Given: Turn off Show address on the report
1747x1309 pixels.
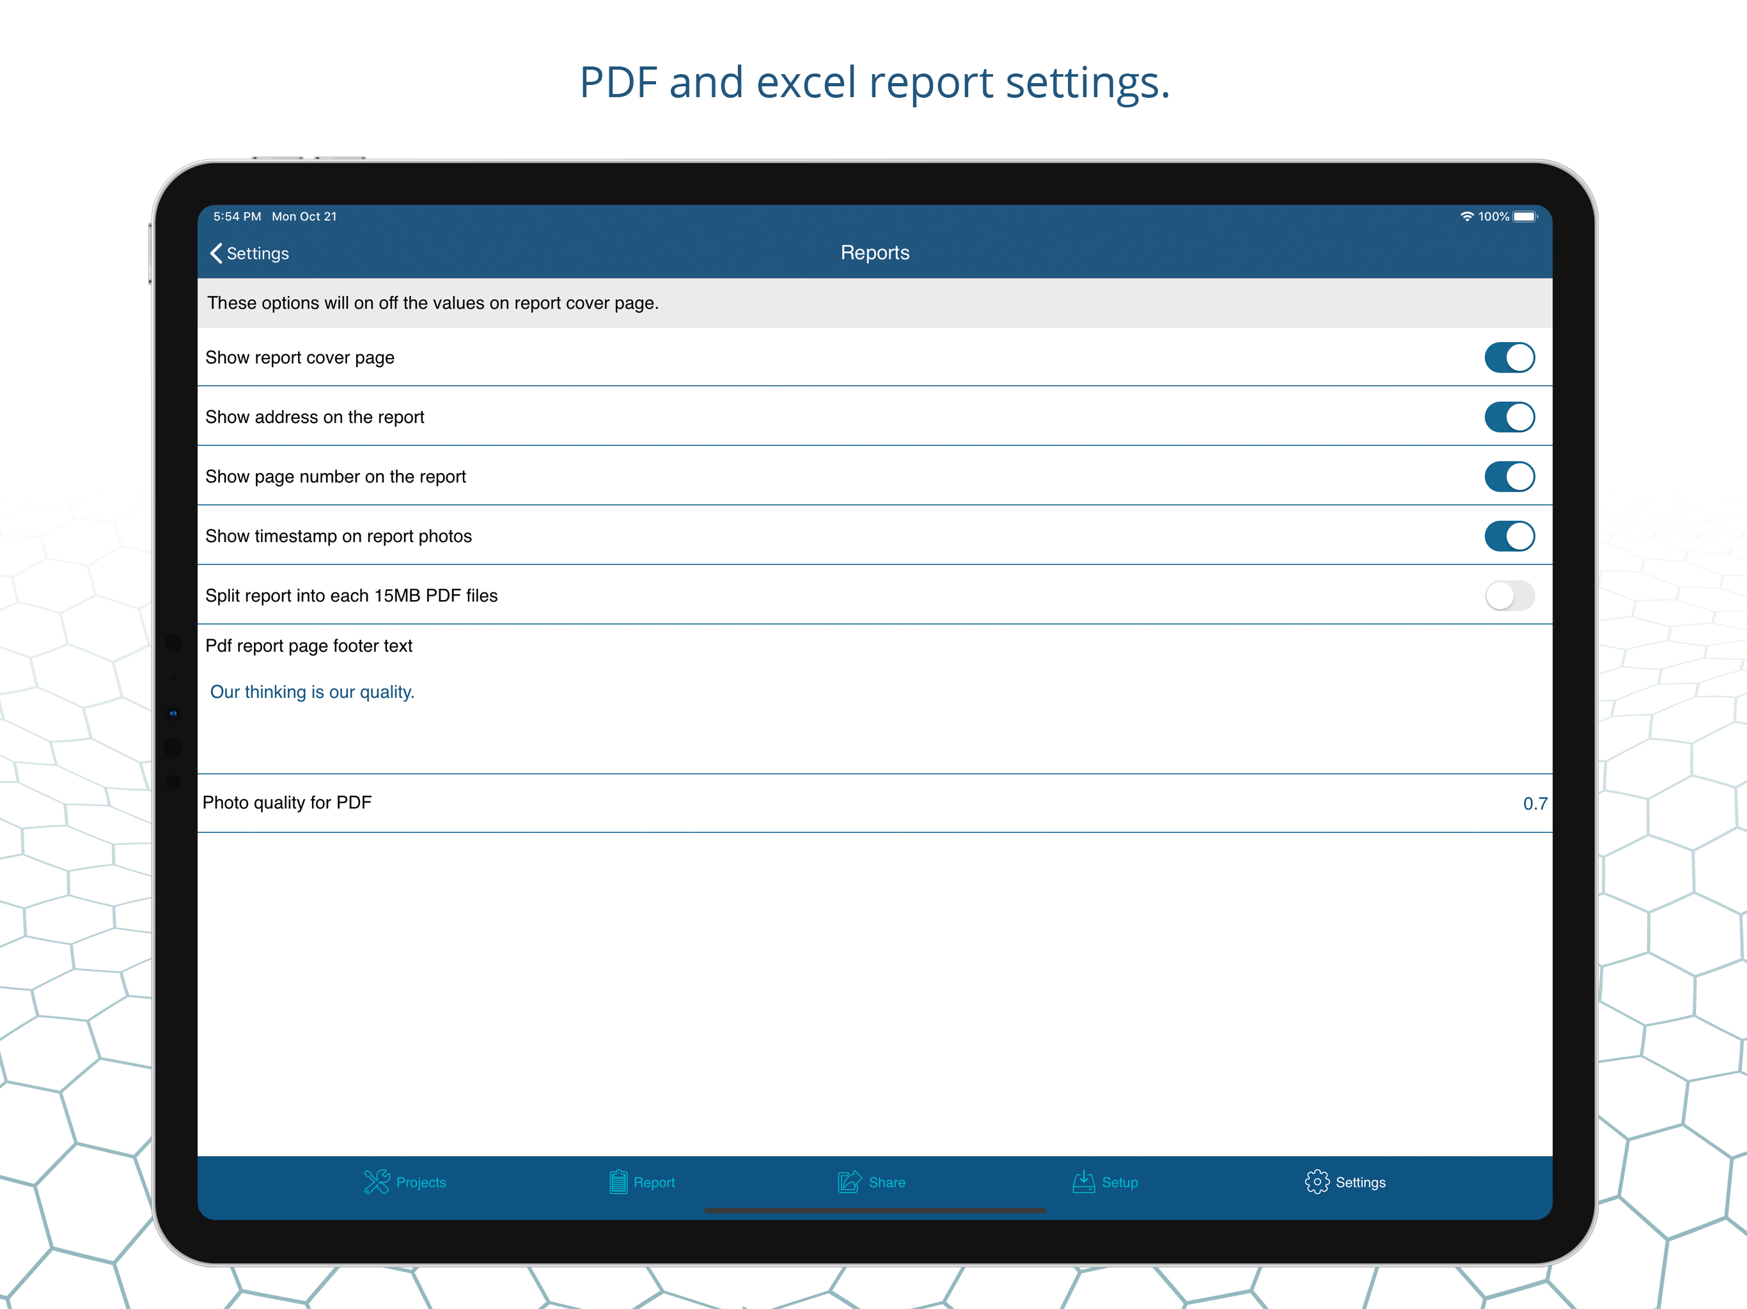Looking at the screenshot, I should 1509,417.
